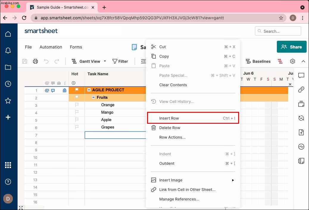Toggle Hot flag for Orange row
Image resolution: width=309 pixels, height=210 pixels.
[x=77, y=105]
